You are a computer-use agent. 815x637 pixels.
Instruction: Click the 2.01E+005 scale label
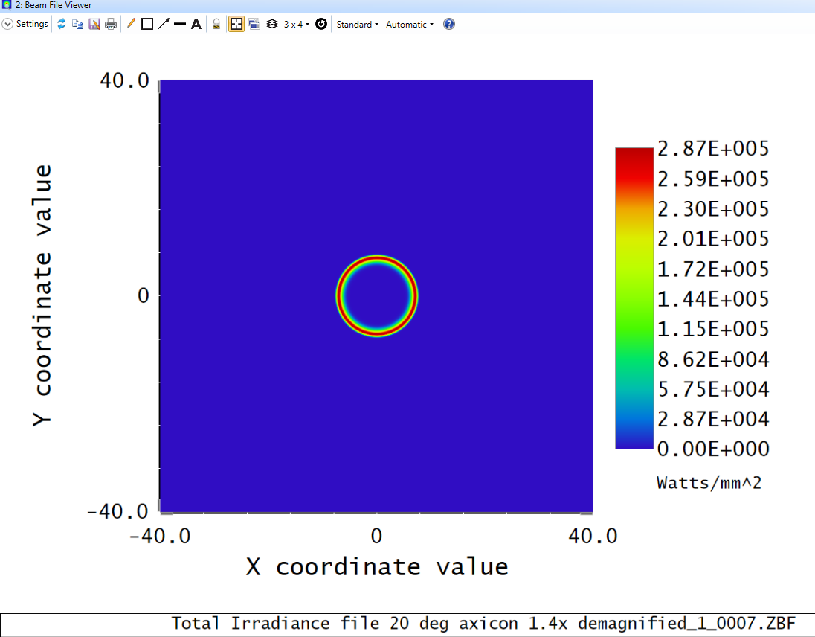click(x=713, y=239)
